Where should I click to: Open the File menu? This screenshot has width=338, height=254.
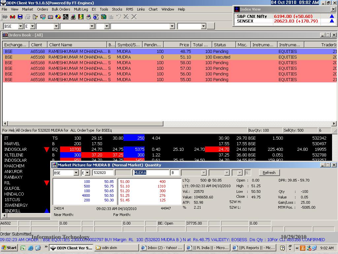point(4,9)
